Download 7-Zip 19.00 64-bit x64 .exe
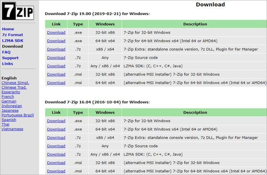The width and height of the screenshot is (267, 175). [56, 41]
